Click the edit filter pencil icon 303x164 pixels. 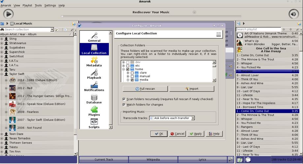[57, 30]
